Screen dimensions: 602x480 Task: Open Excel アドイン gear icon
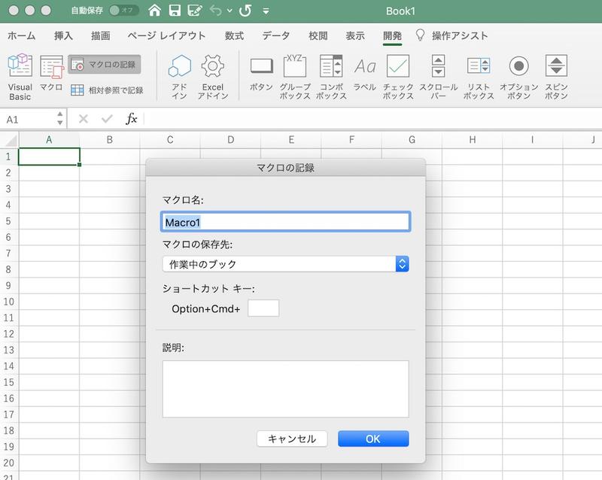(x=213, y=77)
